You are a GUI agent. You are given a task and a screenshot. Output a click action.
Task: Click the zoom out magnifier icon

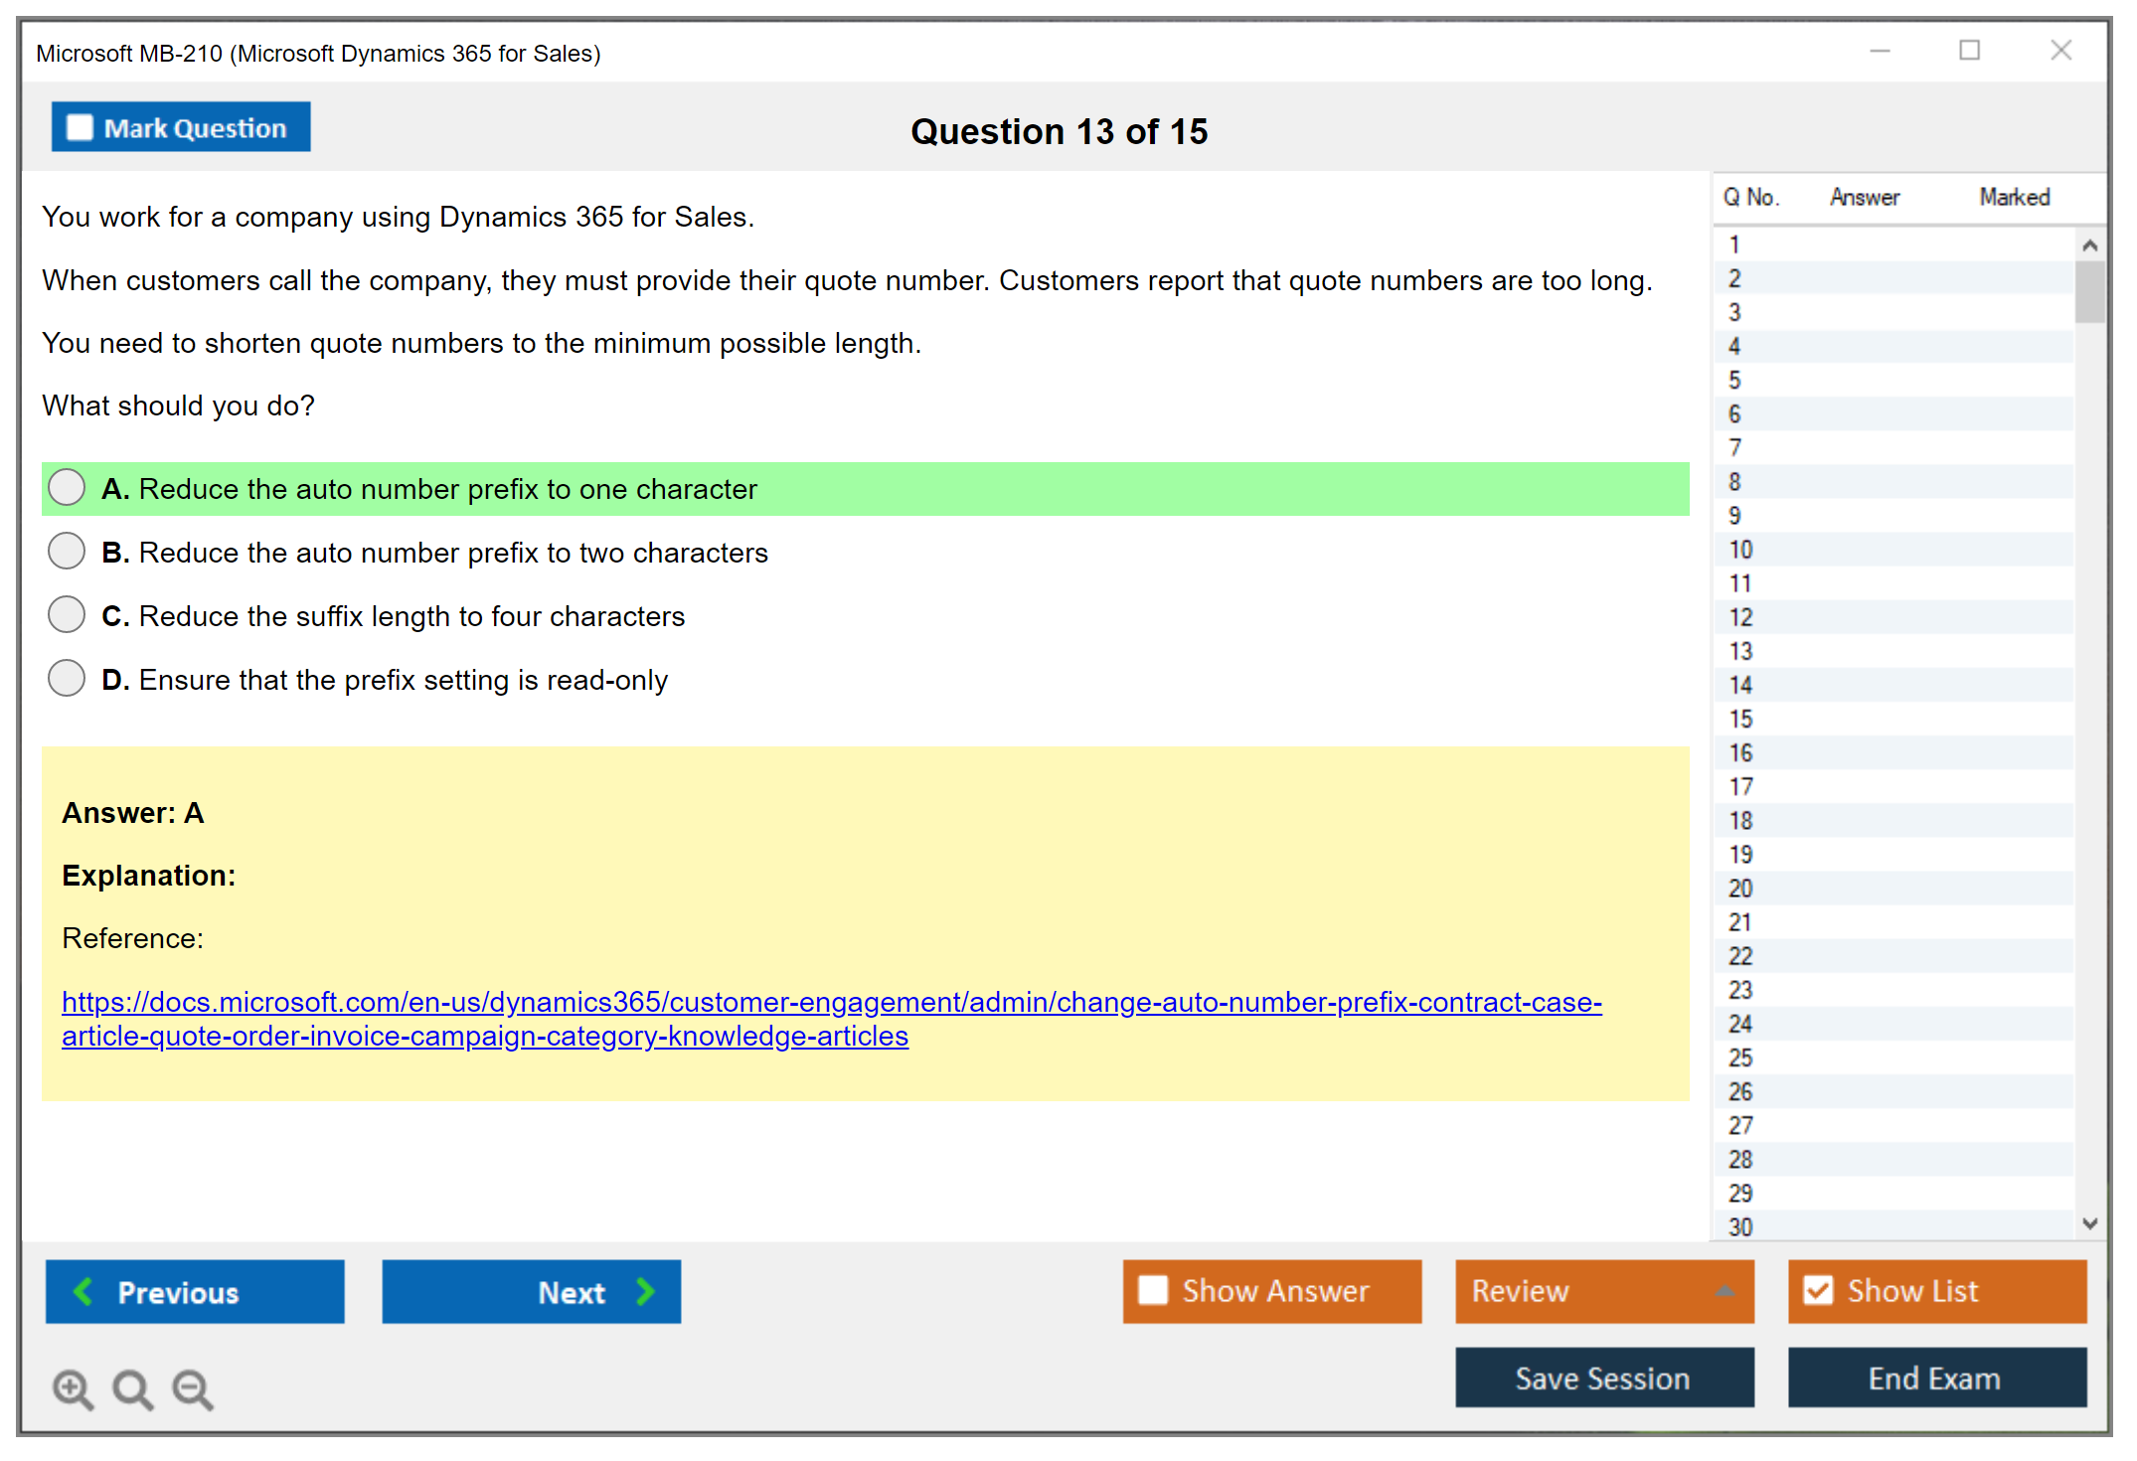pyautogui.click(x=193, y=1388)
